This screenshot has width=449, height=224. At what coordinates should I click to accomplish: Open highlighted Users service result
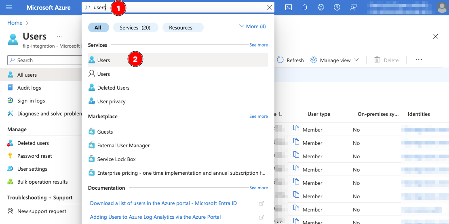click(x=178, y=60)
